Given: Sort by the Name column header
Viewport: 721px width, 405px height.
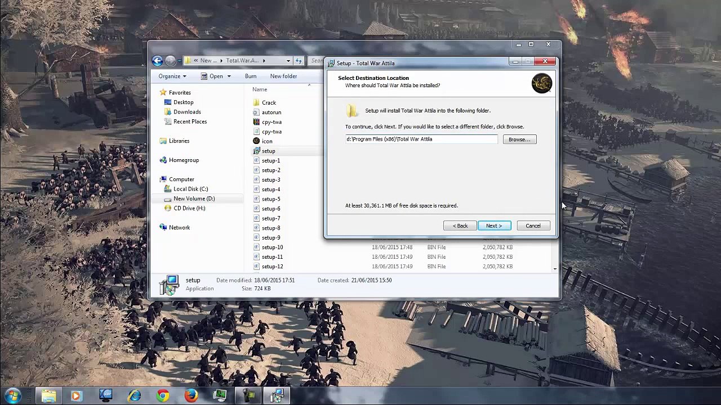Looking at the screenshot, I should [x=260, y=89].
